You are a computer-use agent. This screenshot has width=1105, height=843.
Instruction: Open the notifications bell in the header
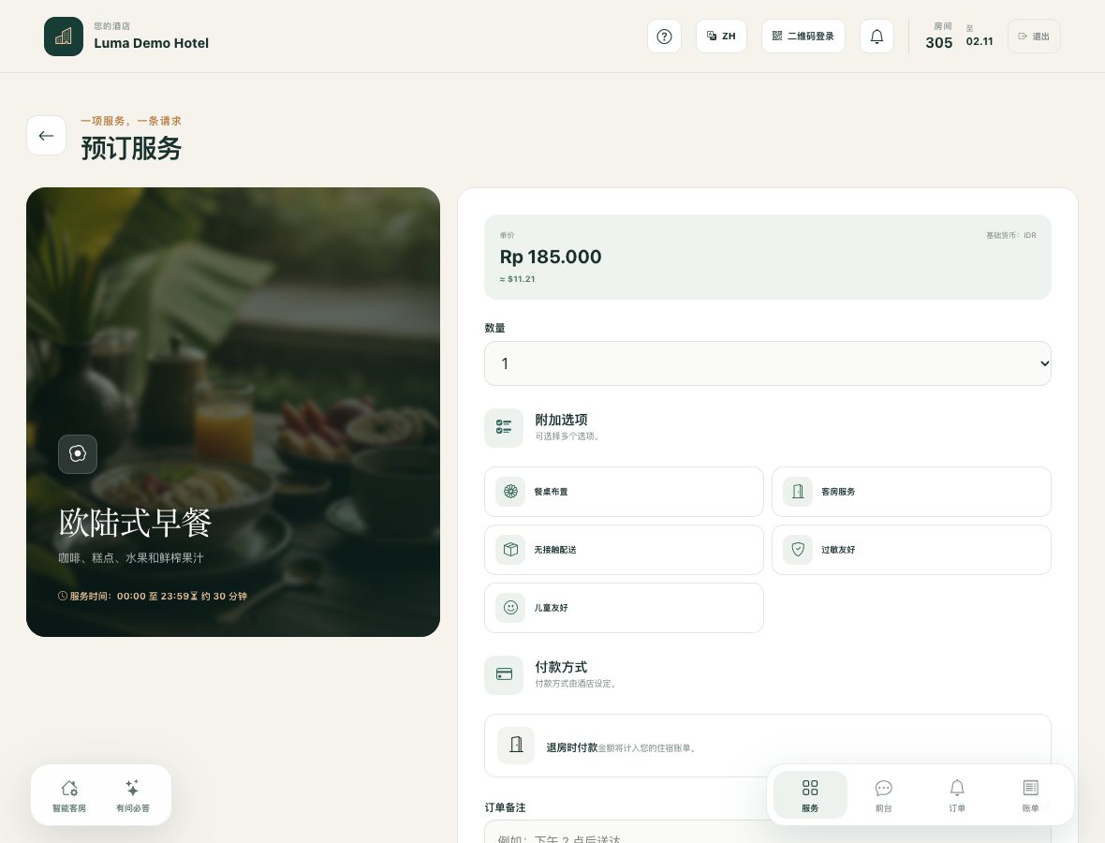tap(877, 37)
